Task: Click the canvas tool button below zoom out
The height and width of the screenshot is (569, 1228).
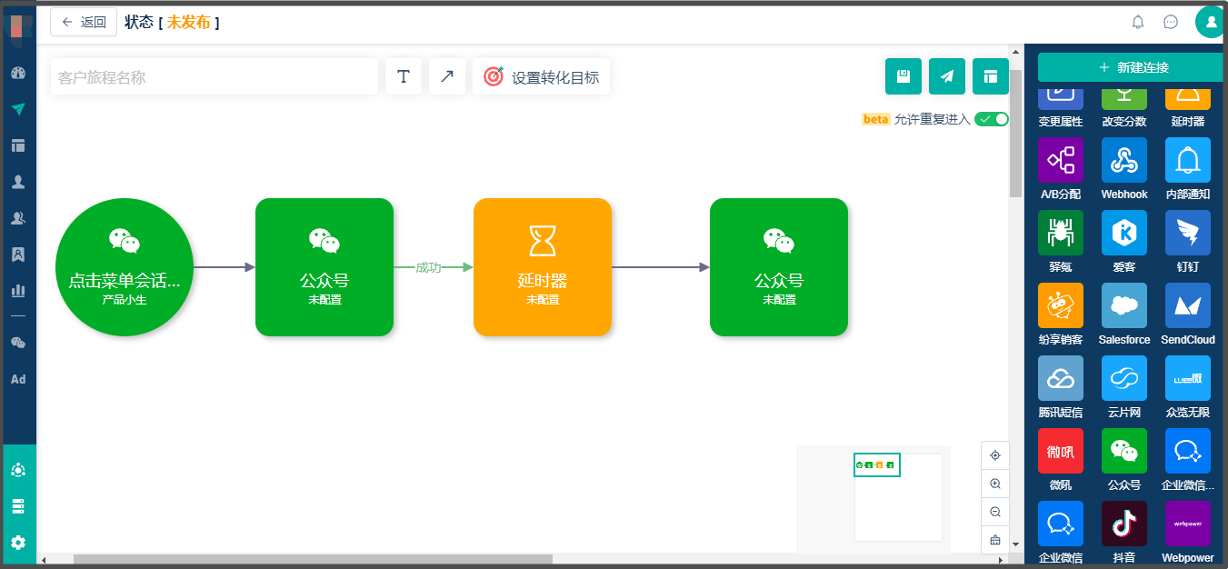Action: coord(995,540)
